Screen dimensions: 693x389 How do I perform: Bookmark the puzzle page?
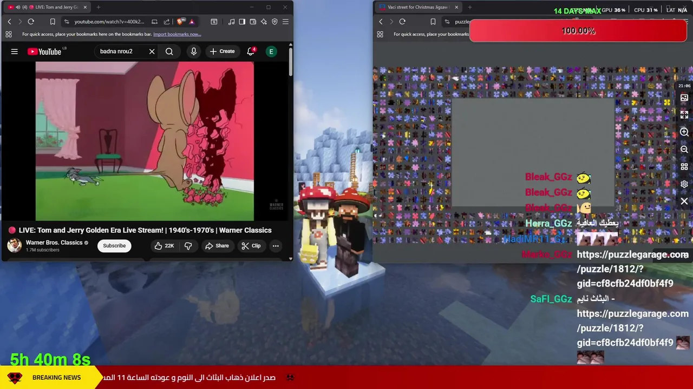pos(433,22)
